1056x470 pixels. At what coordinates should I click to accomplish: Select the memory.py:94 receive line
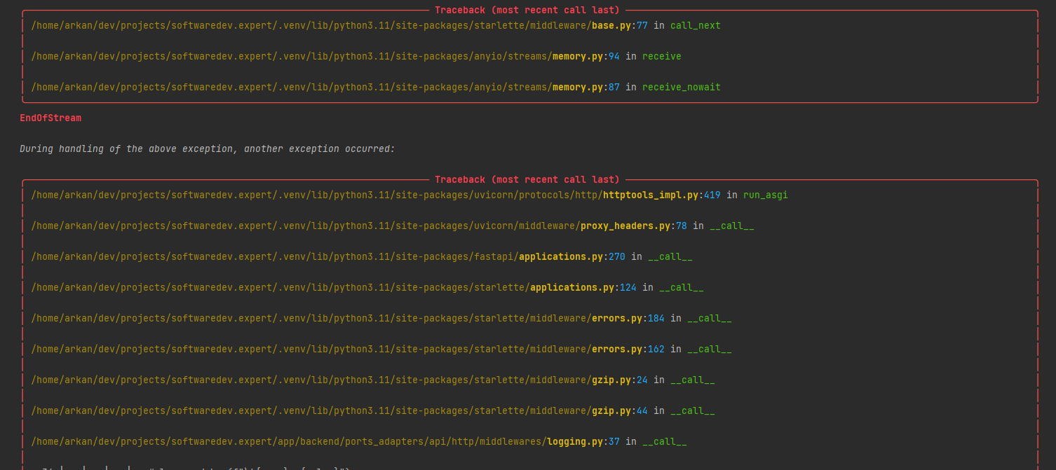tap(356, 56)
